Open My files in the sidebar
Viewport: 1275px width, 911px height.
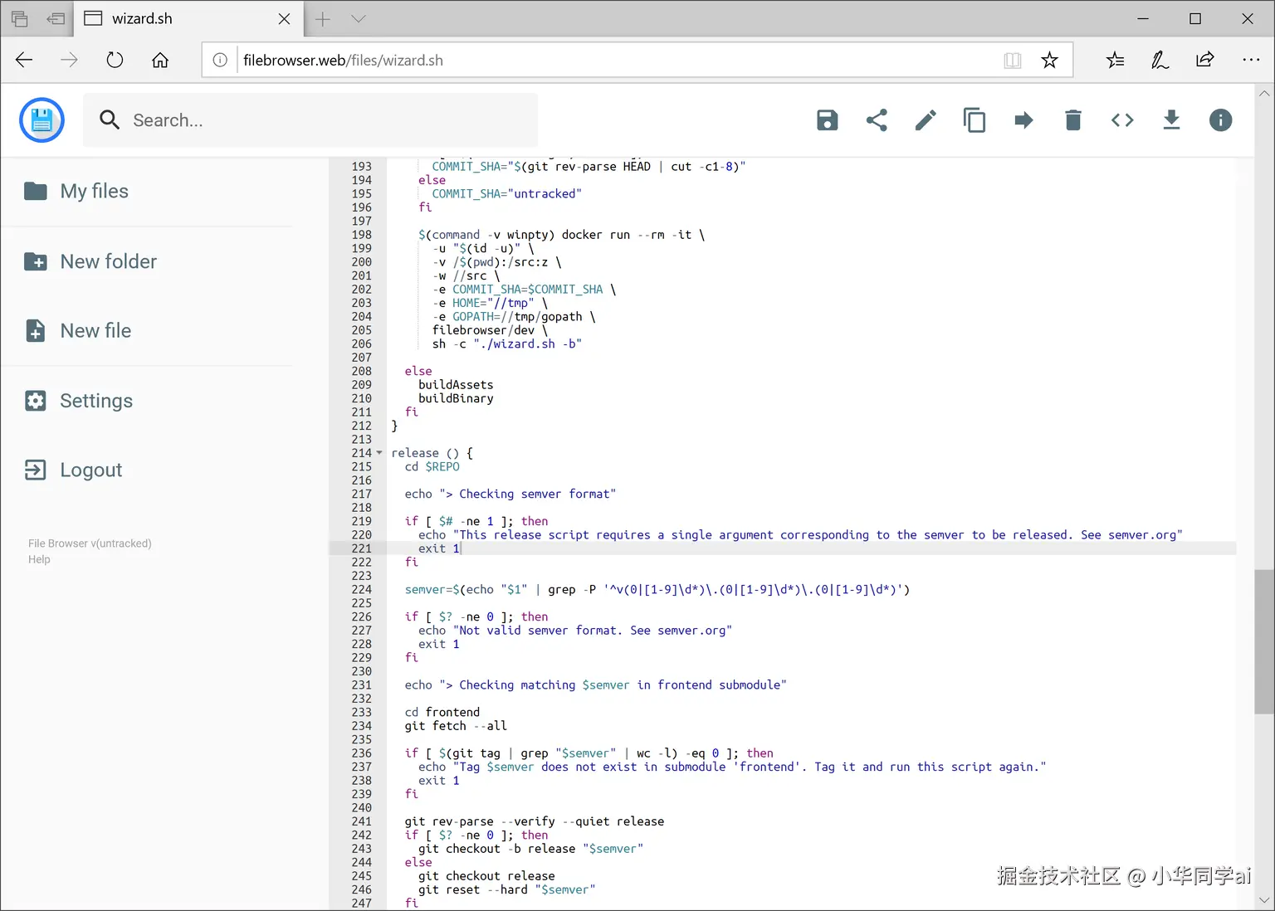coord(76,192)
